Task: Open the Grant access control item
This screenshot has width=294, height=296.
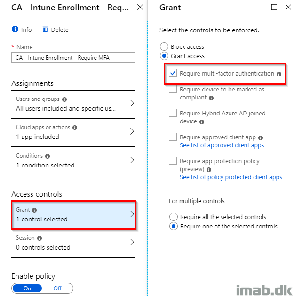Action: coord(74,215)
